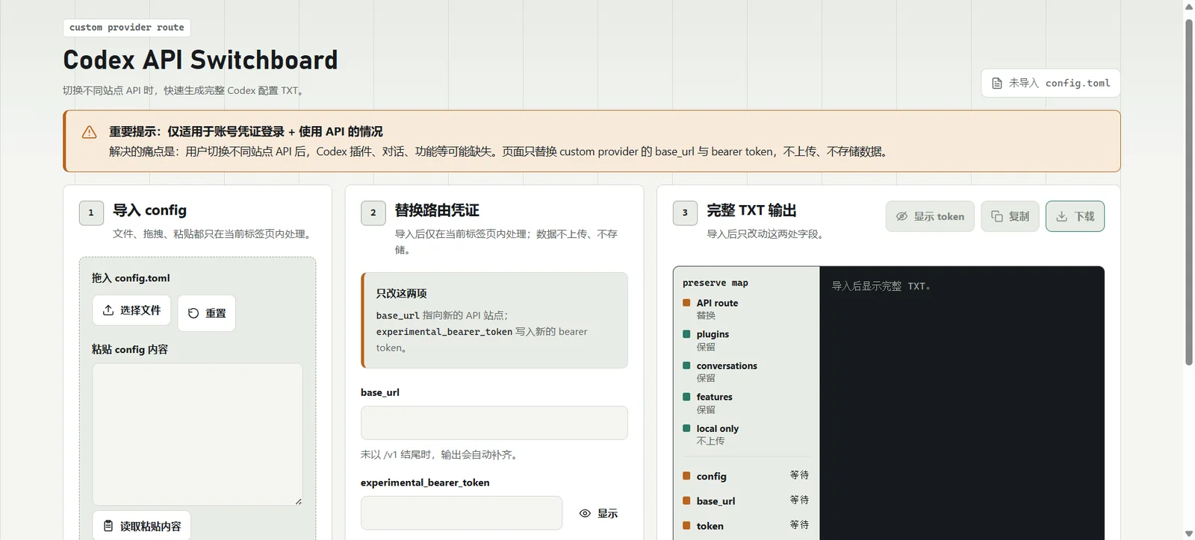Click the clipboard icon on 读取粘贴内容
This screenshot has height=540, width=1195.
pos(108,526)
